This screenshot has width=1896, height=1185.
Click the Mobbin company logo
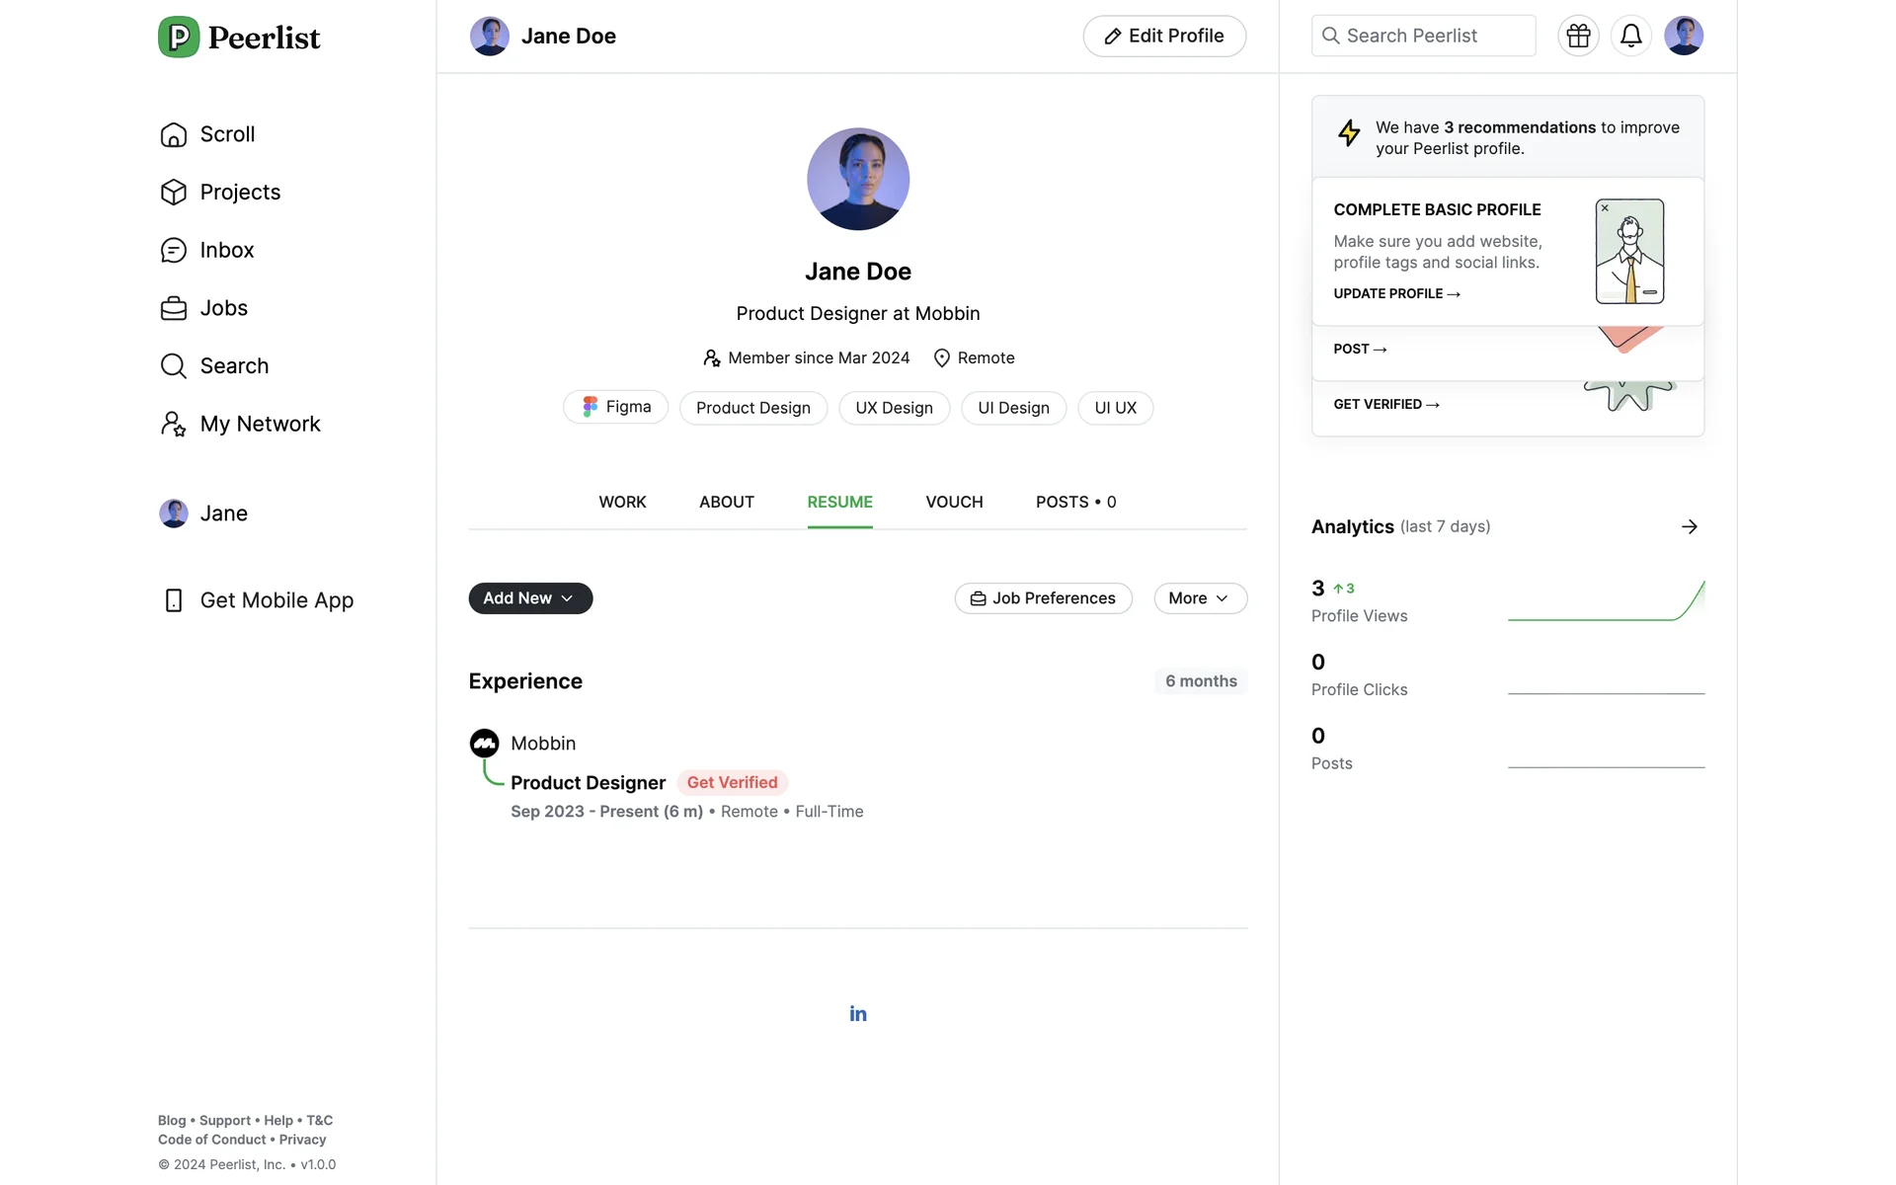click(x=484, y=744)
